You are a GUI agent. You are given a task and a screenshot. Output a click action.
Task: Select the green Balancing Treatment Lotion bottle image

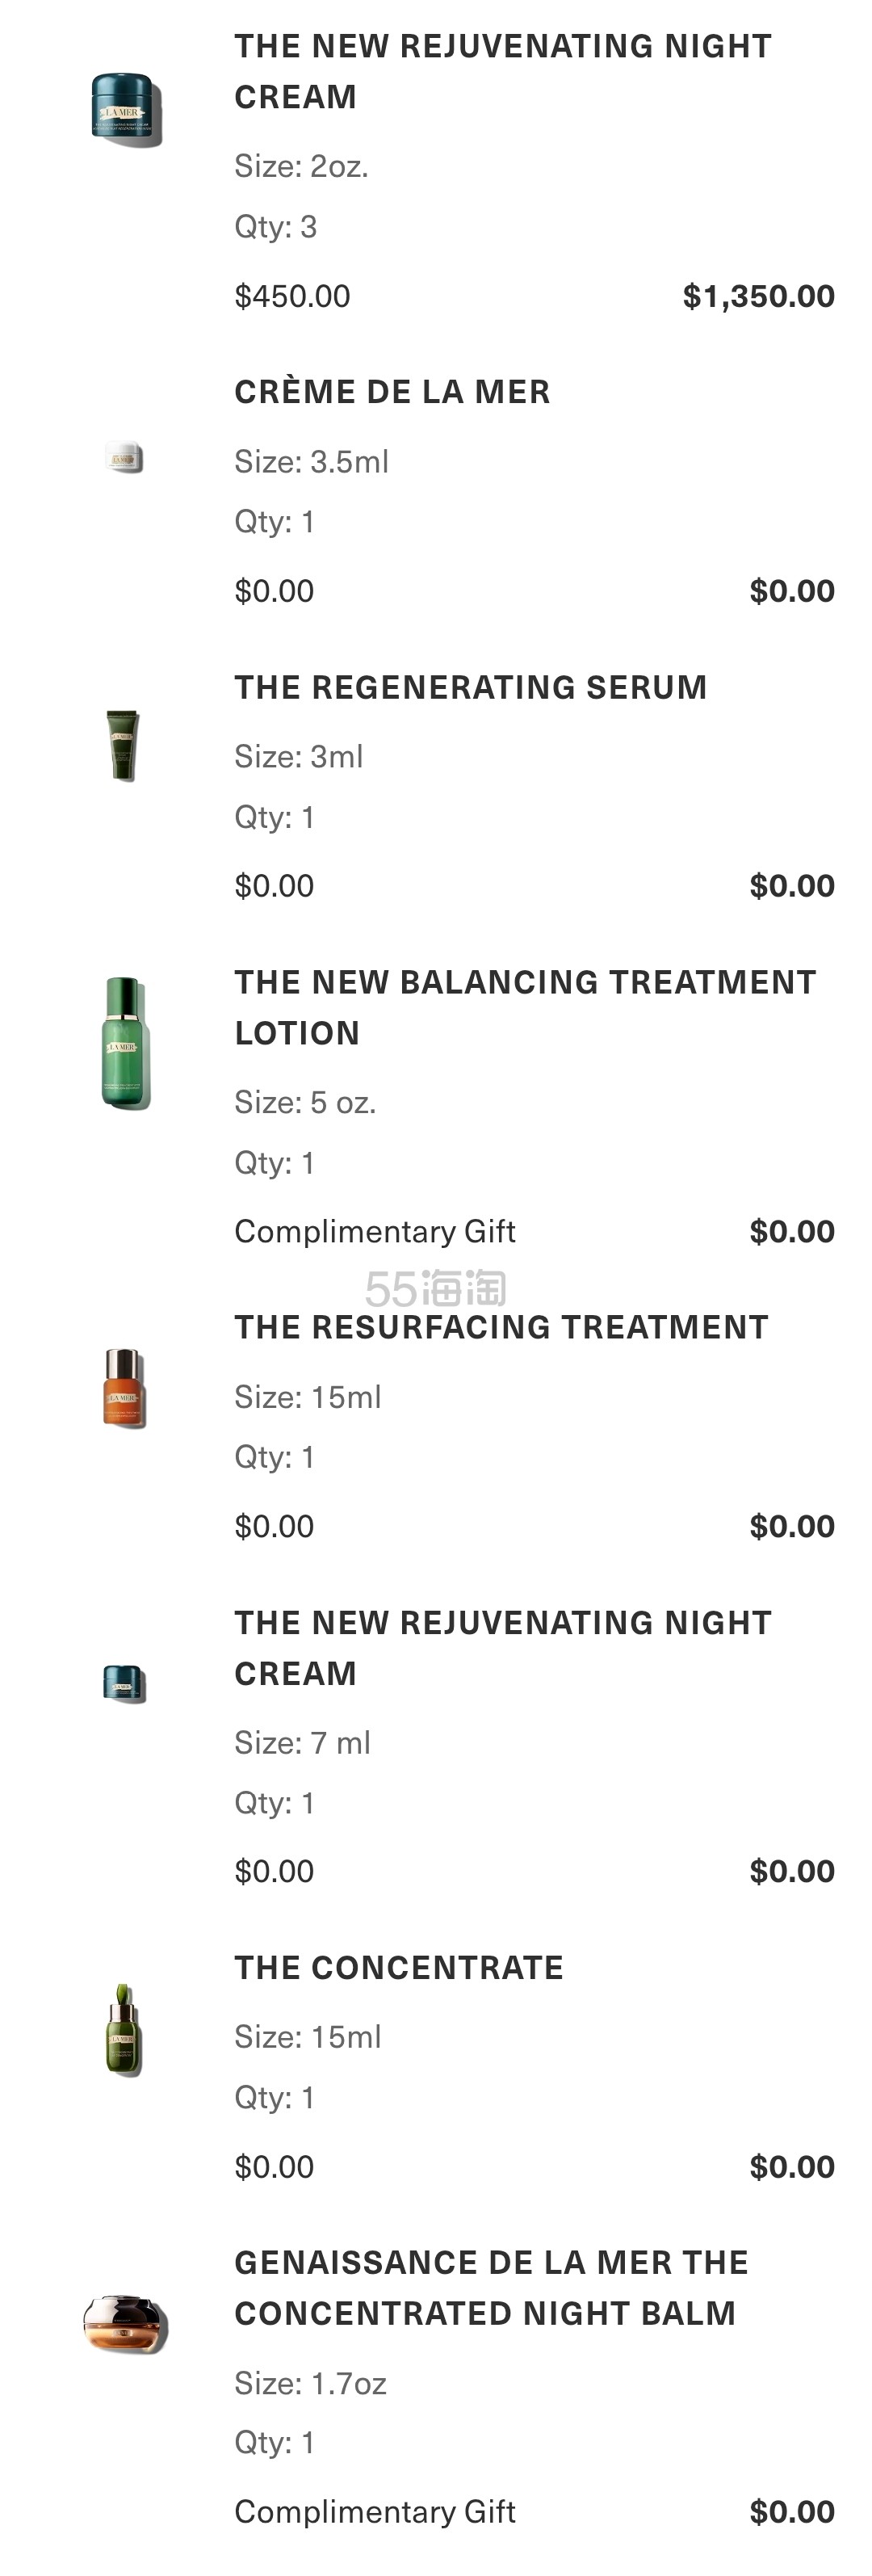pos(125,1043)
